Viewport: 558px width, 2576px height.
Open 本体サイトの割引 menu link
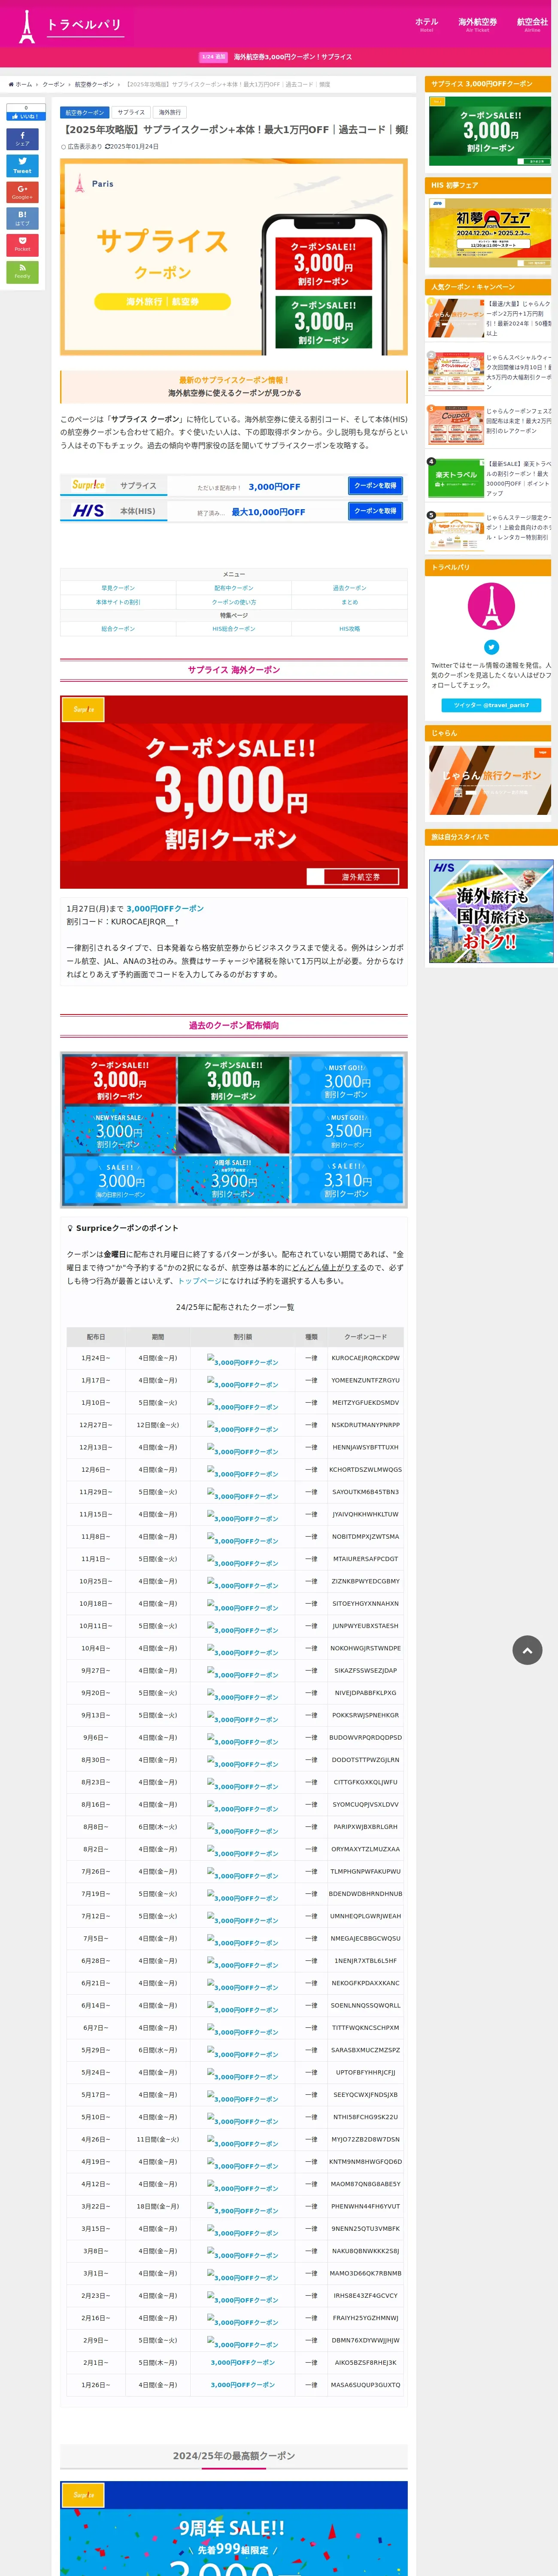[x=118, y=602]
